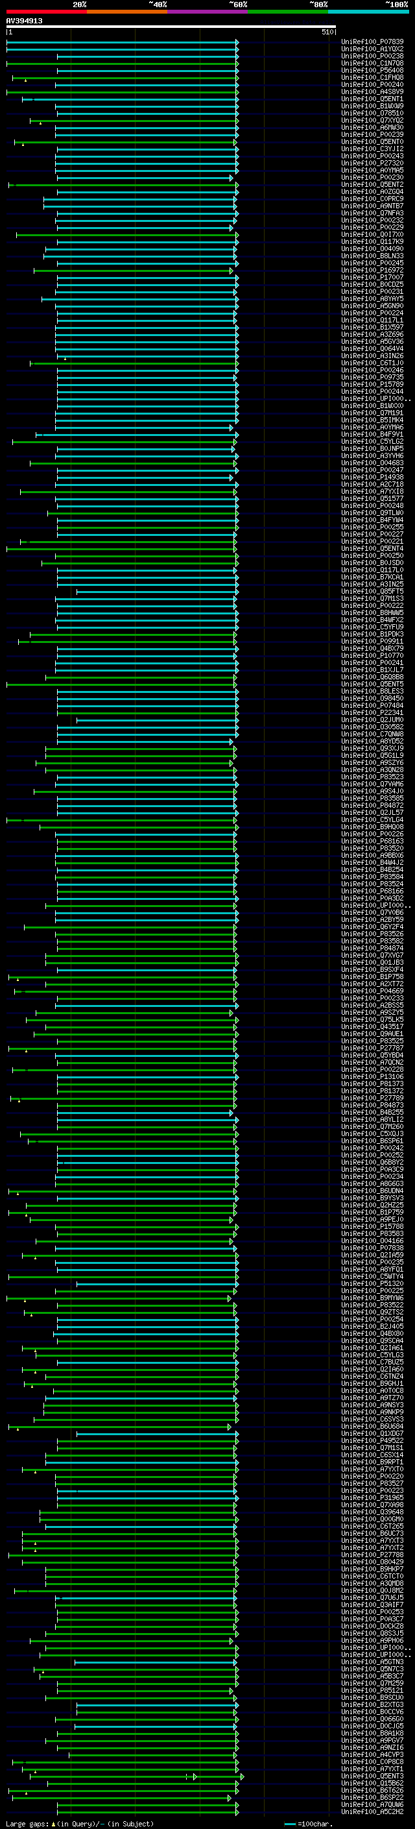Viewport: 415px width, 1829px height.
Task: Select the UniRef100_Q5G1L9 label
Action: point(372,755)
